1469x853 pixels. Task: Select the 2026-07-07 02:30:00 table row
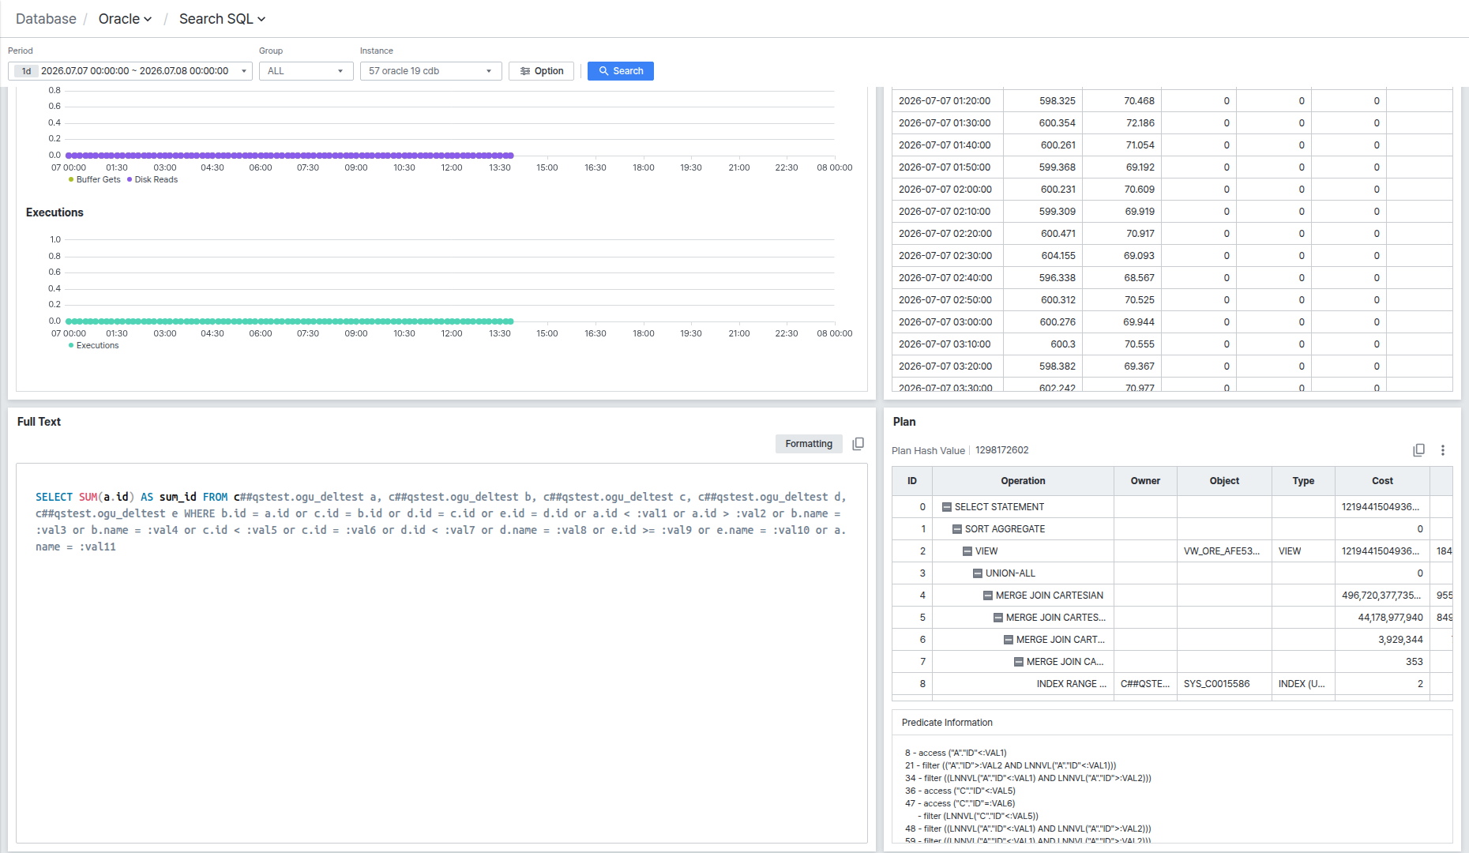[x=1172, y=256]
